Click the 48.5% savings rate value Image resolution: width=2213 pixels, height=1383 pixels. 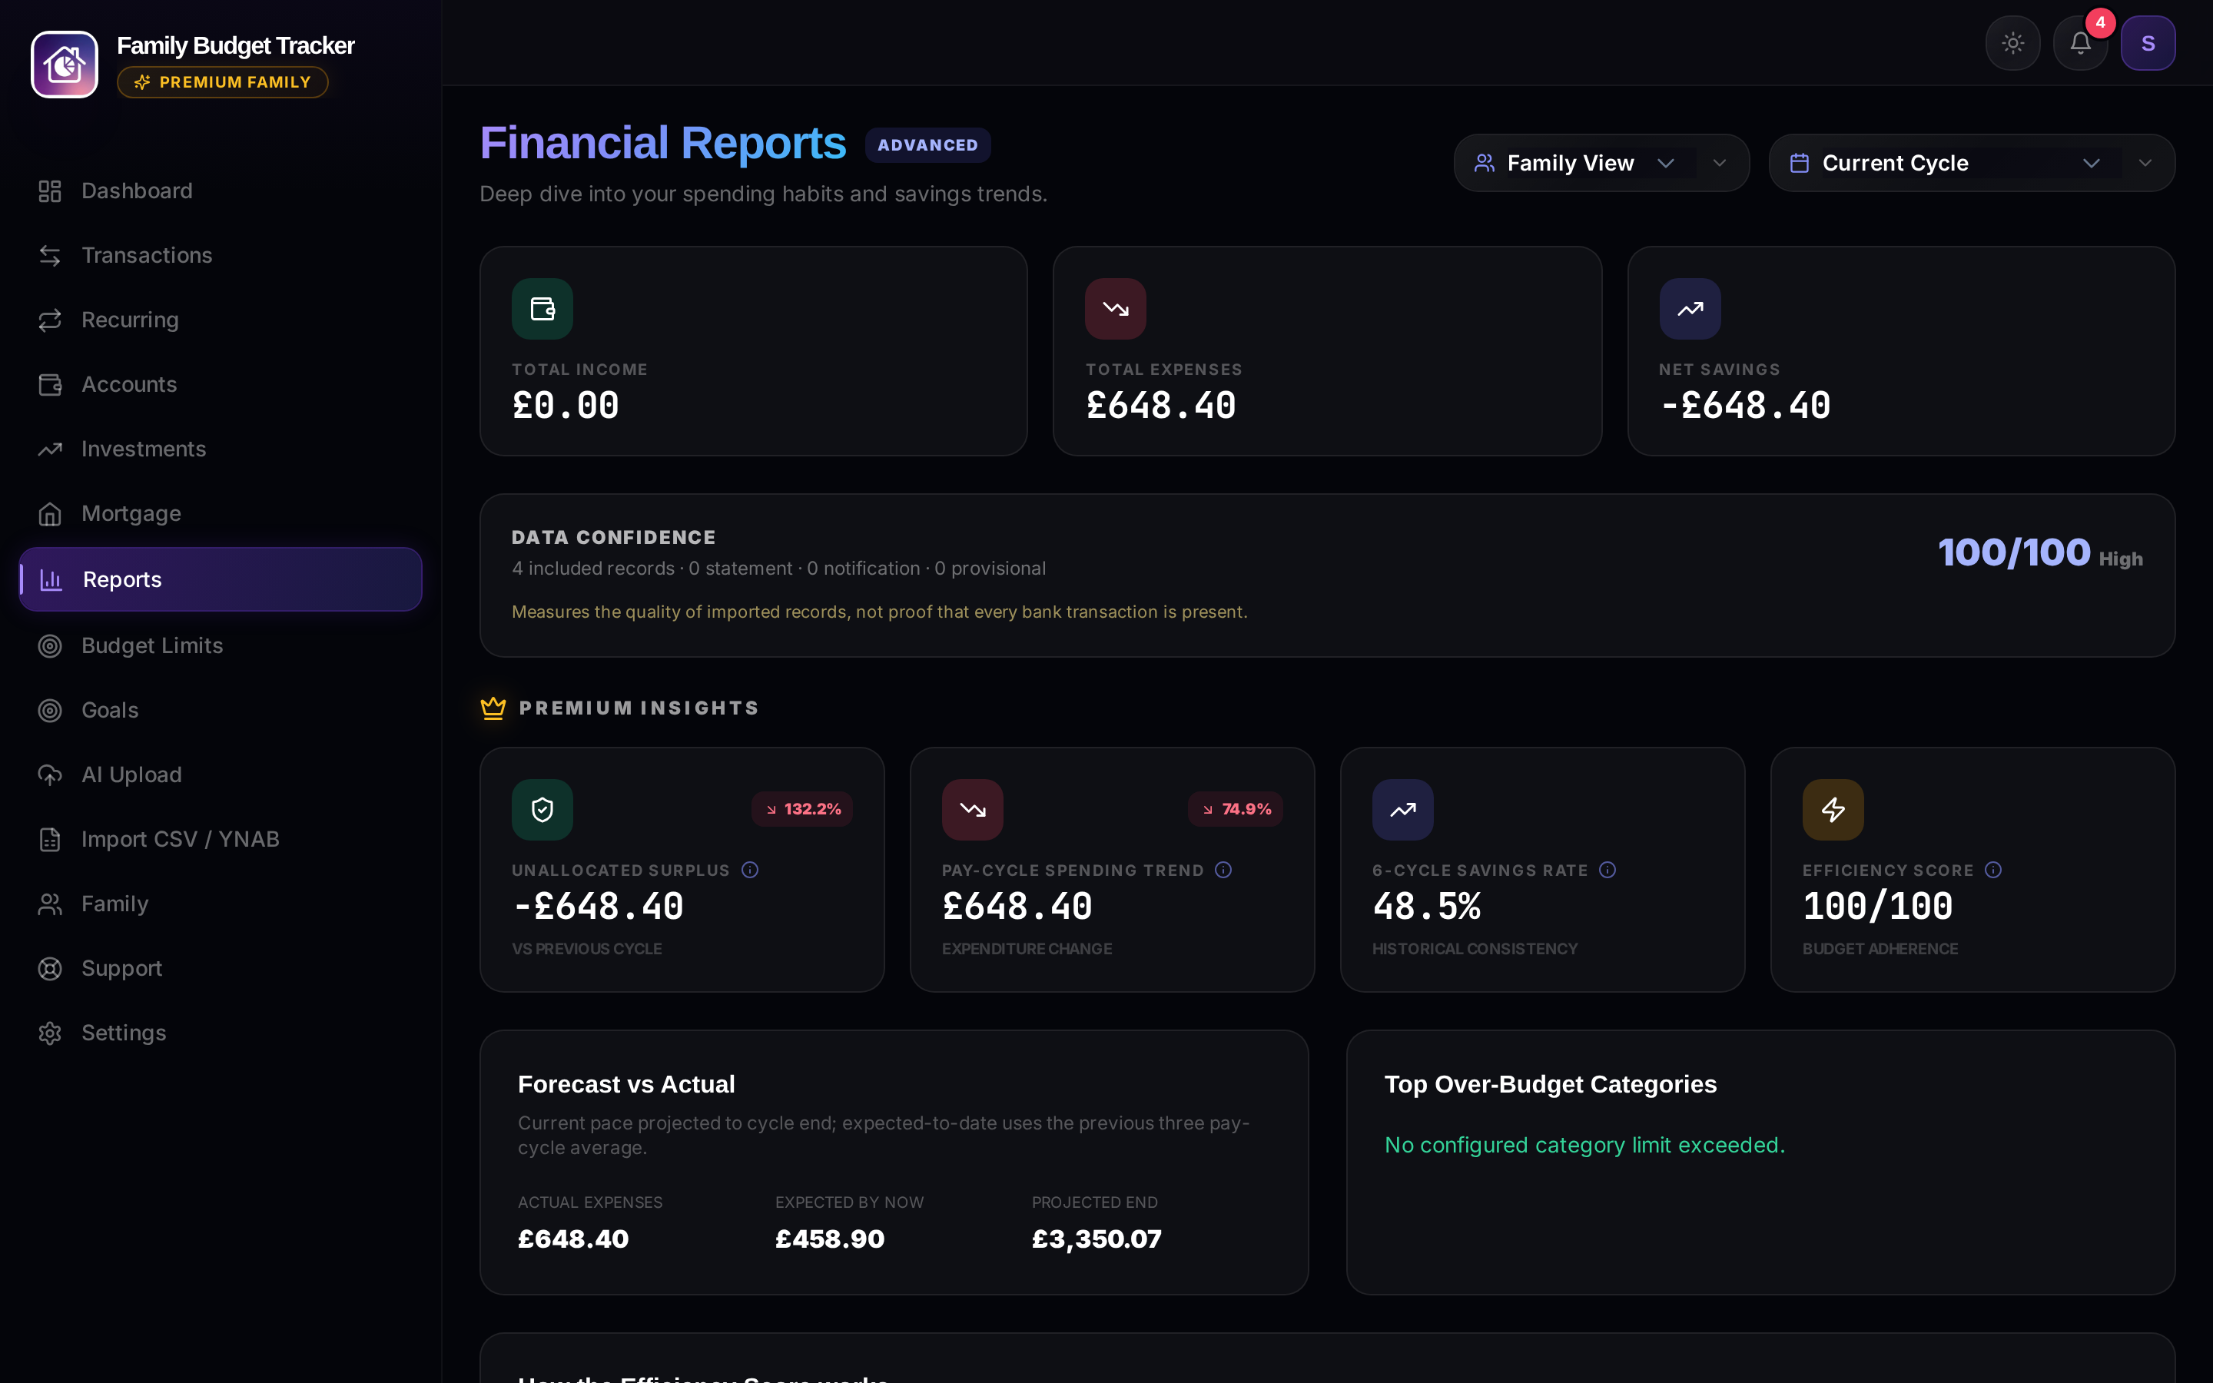click(x=1427, y=907)
